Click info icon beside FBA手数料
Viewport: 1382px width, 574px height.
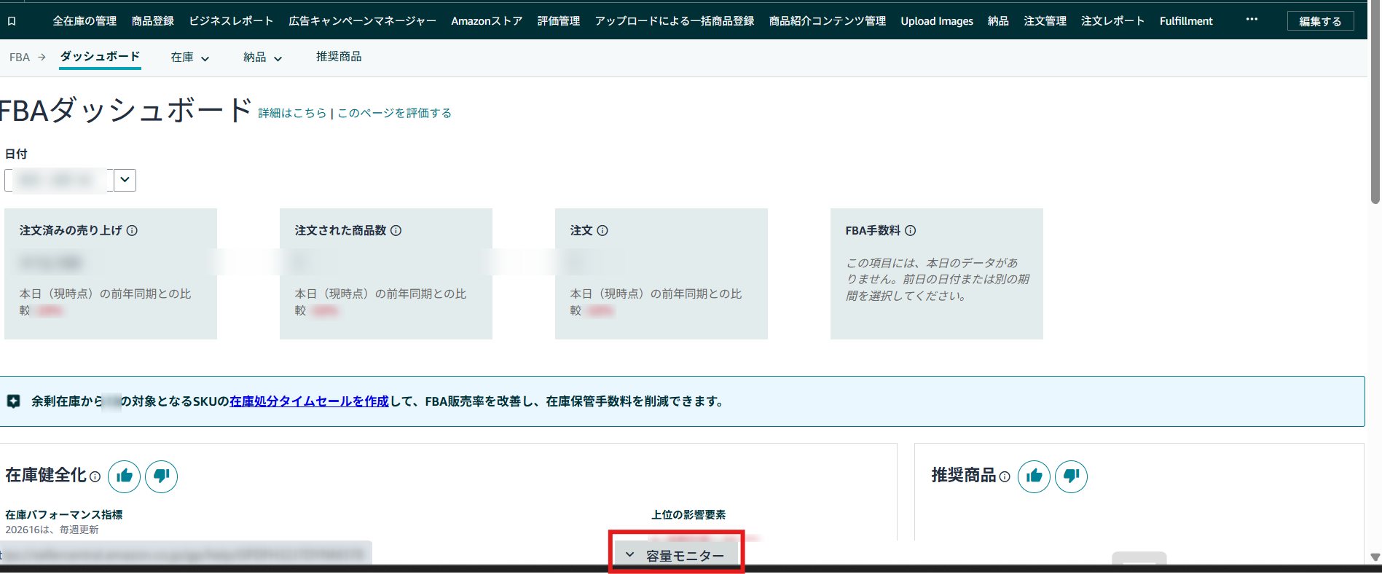(x=911, y=230)
